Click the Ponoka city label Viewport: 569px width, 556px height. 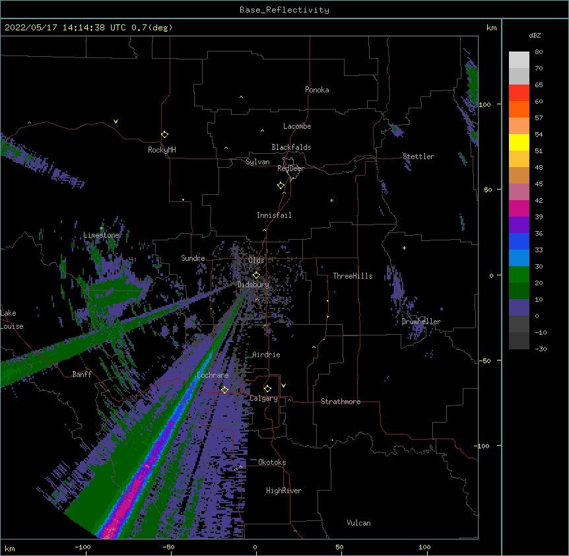point(317,90)
